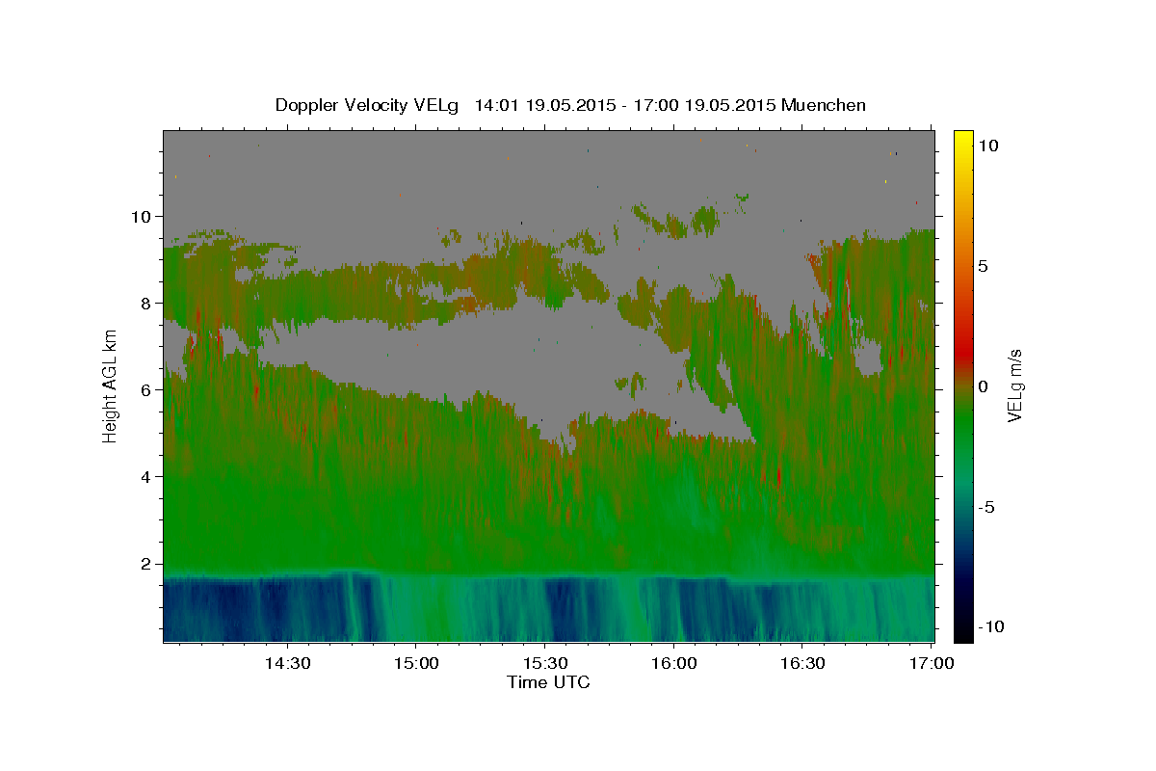Click the 17:00 time tick label
Viewport: 1156px width, 771px height.
(933, 663)
